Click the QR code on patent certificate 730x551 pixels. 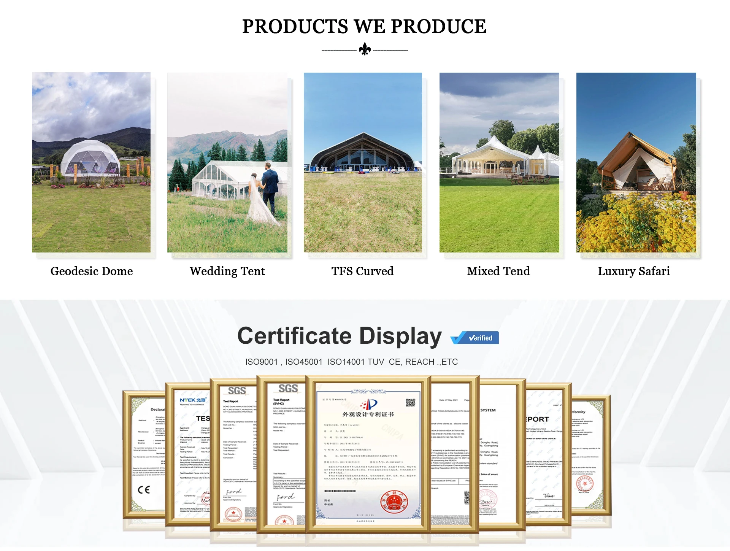(410, 403)
